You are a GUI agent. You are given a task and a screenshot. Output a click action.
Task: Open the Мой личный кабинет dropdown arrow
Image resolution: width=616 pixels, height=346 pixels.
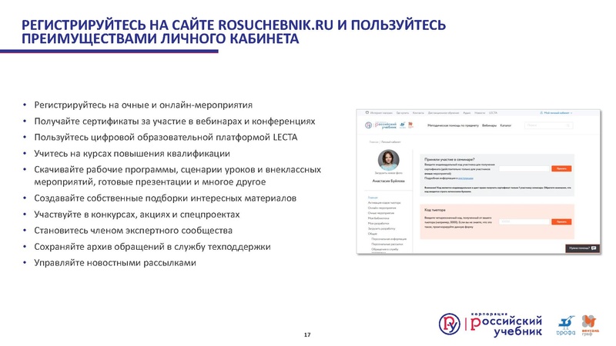click(571, 113)
